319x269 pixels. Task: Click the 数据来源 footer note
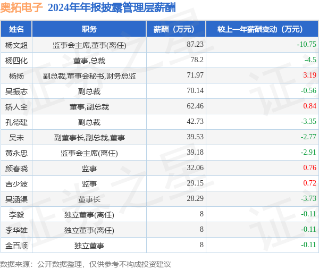coord(85,264)
